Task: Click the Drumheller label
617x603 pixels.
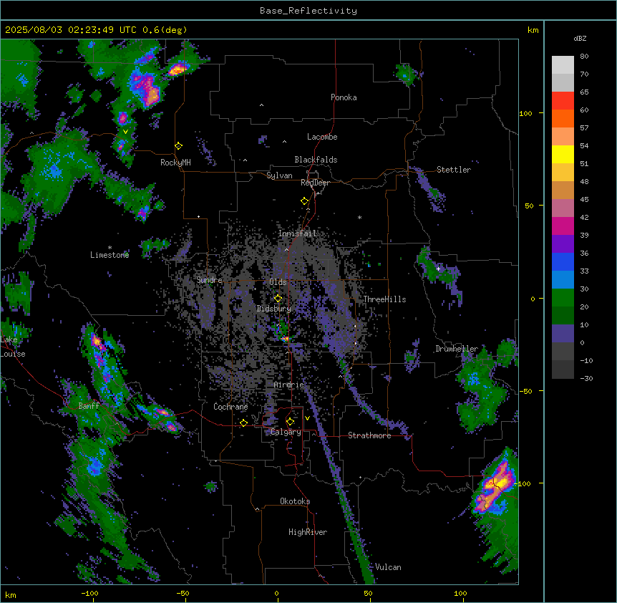Action: [457, 349]
